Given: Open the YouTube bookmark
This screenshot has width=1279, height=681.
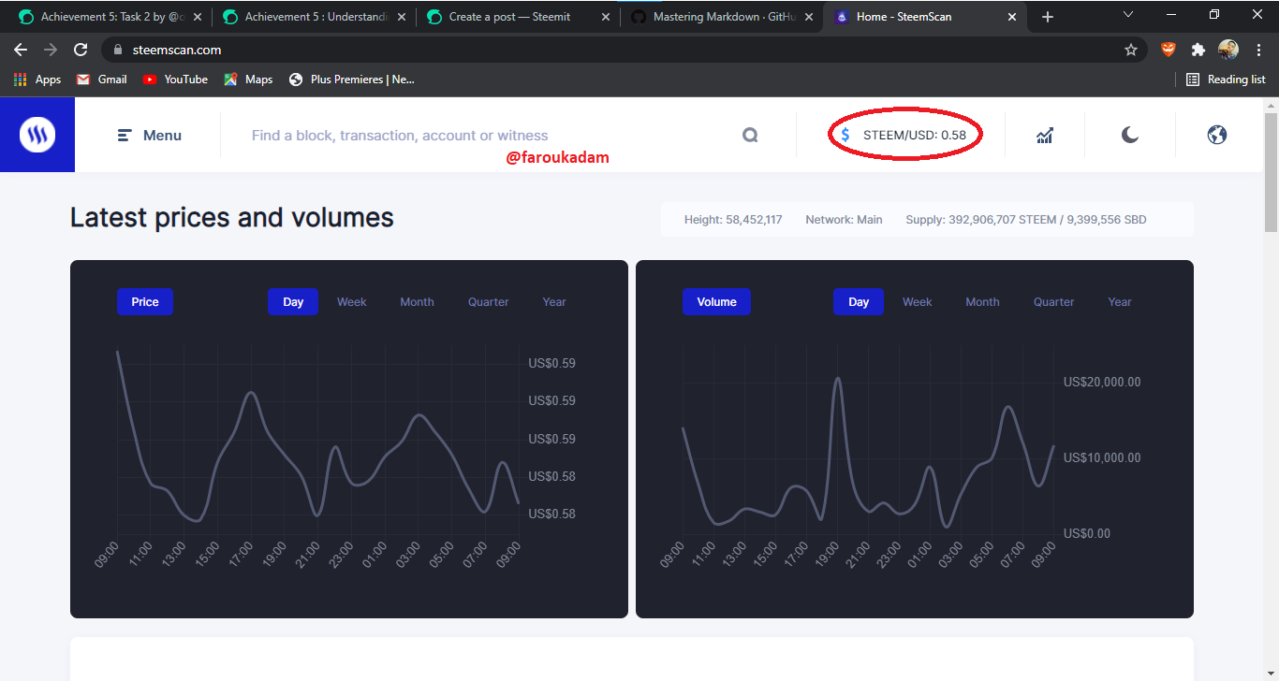Looking at the screenshot, I should point(175,80).
